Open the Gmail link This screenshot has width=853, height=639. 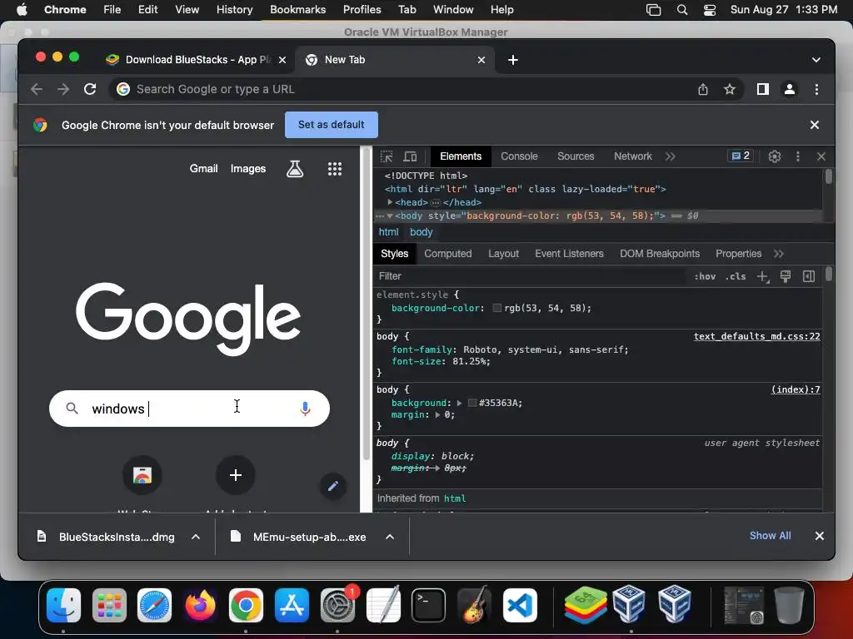203,168
